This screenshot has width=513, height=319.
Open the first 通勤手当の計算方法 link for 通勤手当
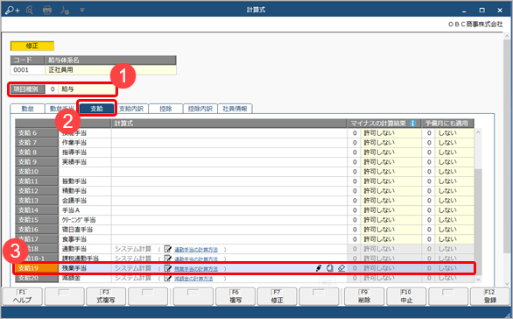point(196,250)
